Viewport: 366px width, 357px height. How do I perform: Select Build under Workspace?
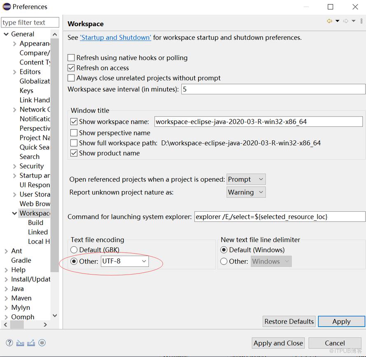[35, 223]
